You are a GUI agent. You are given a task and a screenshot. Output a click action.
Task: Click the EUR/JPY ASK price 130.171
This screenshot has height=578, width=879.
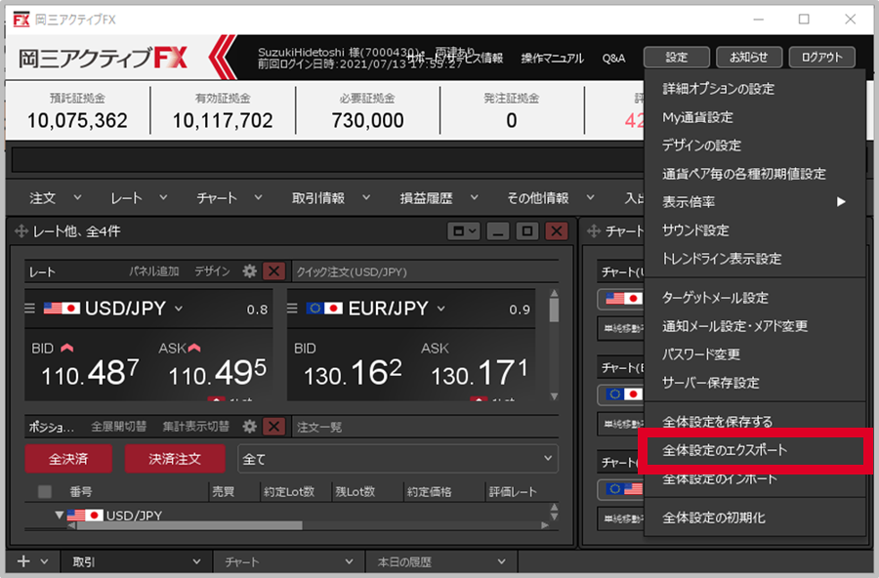480,373
